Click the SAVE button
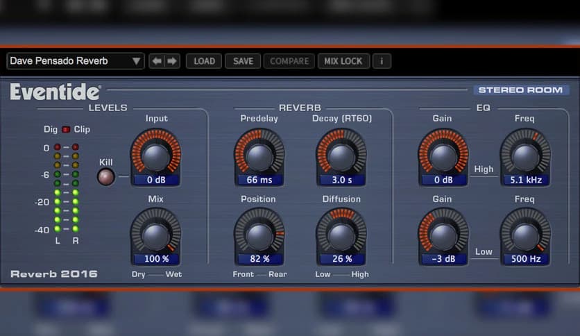The height and width of the screenshot is (336, 580). click(243, 61)
